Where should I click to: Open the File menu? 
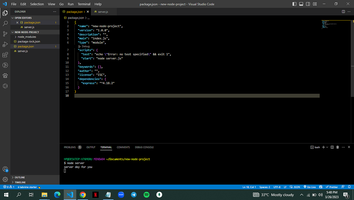tap(14, 4)
